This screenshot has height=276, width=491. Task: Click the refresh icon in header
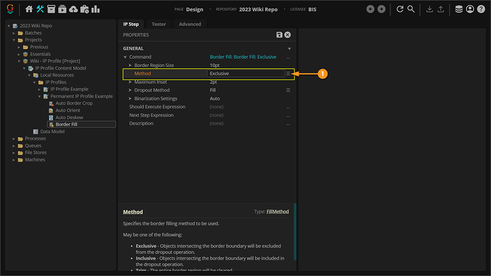click(x=400, y=9)
